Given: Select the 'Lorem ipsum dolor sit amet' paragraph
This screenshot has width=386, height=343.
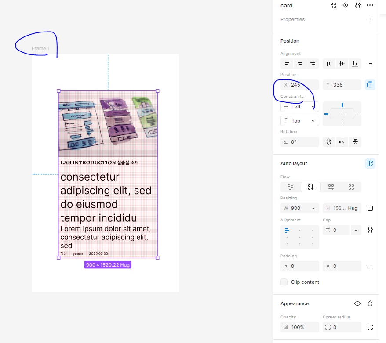Looking at the screenshot, I should point(106,237).
